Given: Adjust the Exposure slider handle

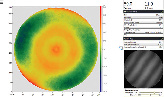Looking at the screenshot, I should (x=155, y=93).
